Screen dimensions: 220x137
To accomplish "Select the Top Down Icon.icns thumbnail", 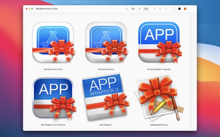I will coord(106,42).
